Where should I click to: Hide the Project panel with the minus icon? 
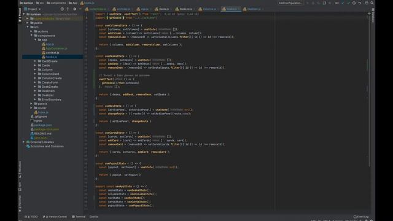[x=80, y=9]
